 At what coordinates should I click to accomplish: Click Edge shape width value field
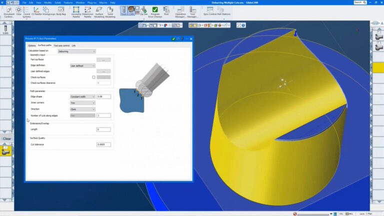(103, 96)
